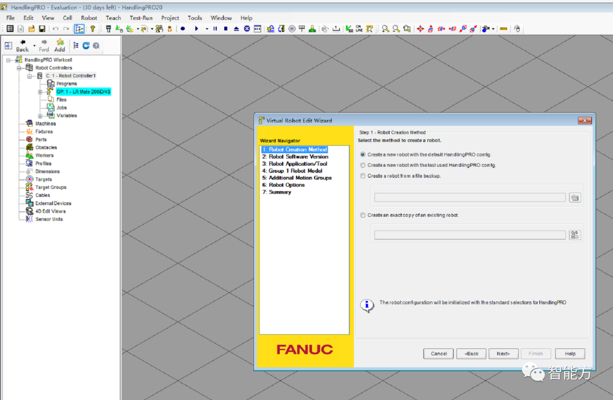Go Back in the cell browser
The width and height of the screenshot is (613, 400).
click(x=22, y=45)
